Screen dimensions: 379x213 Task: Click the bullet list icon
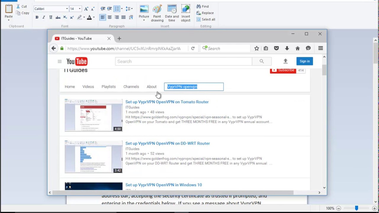(117, 9)
